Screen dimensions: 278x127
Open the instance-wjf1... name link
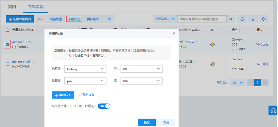click(24, 62)
